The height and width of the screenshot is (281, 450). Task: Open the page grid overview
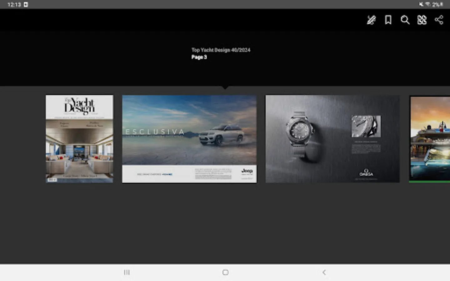coord(422,20)
